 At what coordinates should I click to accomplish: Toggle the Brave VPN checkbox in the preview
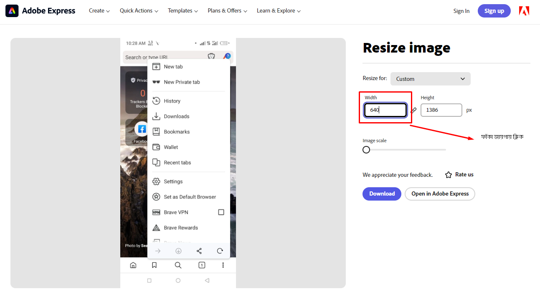pyautogui.click(x=221, y=212)
